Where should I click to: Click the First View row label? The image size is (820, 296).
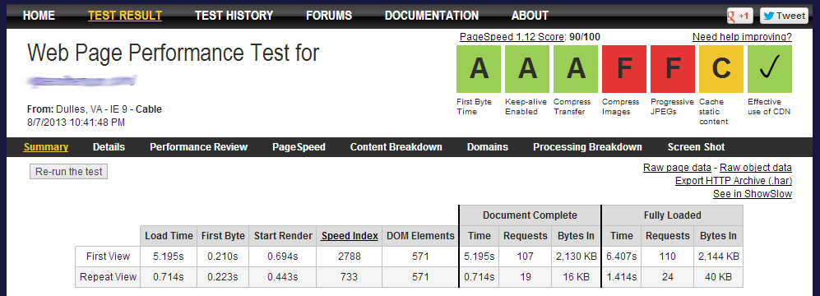click(x=108, y=257)
